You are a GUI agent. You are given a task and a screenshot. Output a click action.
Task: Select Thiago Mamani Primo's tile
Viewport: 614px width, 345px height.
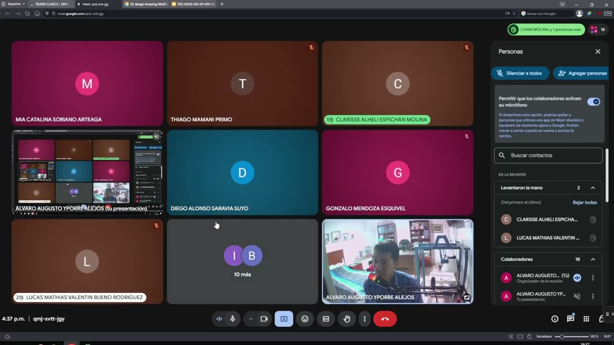242,83
